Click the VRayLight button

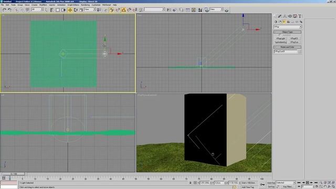tap(280, 38)
